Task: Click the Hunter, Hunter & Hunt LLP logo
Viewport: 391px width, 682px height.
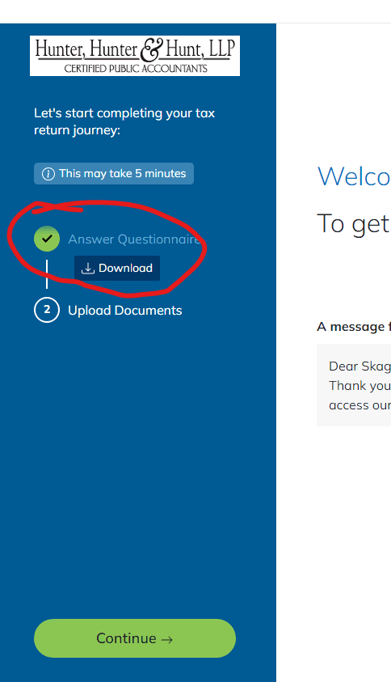Action: point(135,56)
